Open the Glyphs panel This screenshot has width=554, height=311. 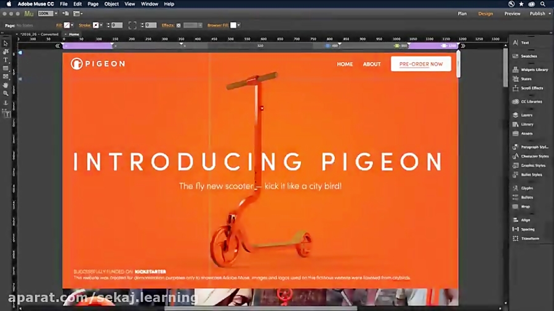click(x=523, y=188)
